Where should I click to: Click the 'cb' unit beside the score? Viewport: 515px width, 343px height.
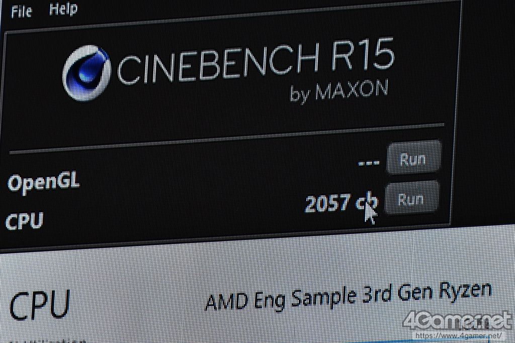pyautogui.click(x=367, y=202)
